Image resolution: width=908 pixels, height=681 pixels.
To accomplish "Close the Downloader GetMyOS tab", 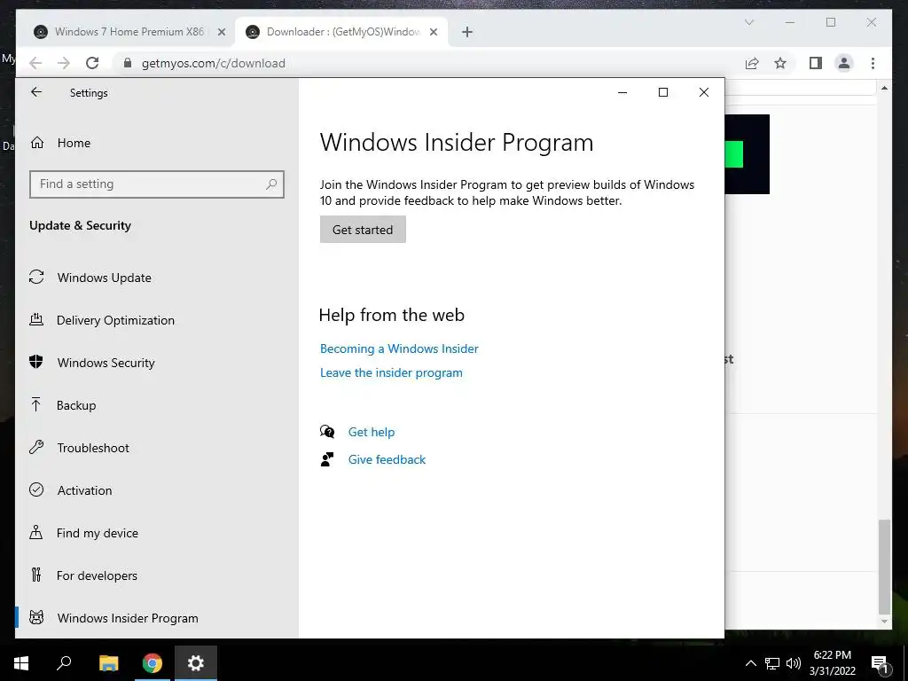I will point(433,32).
